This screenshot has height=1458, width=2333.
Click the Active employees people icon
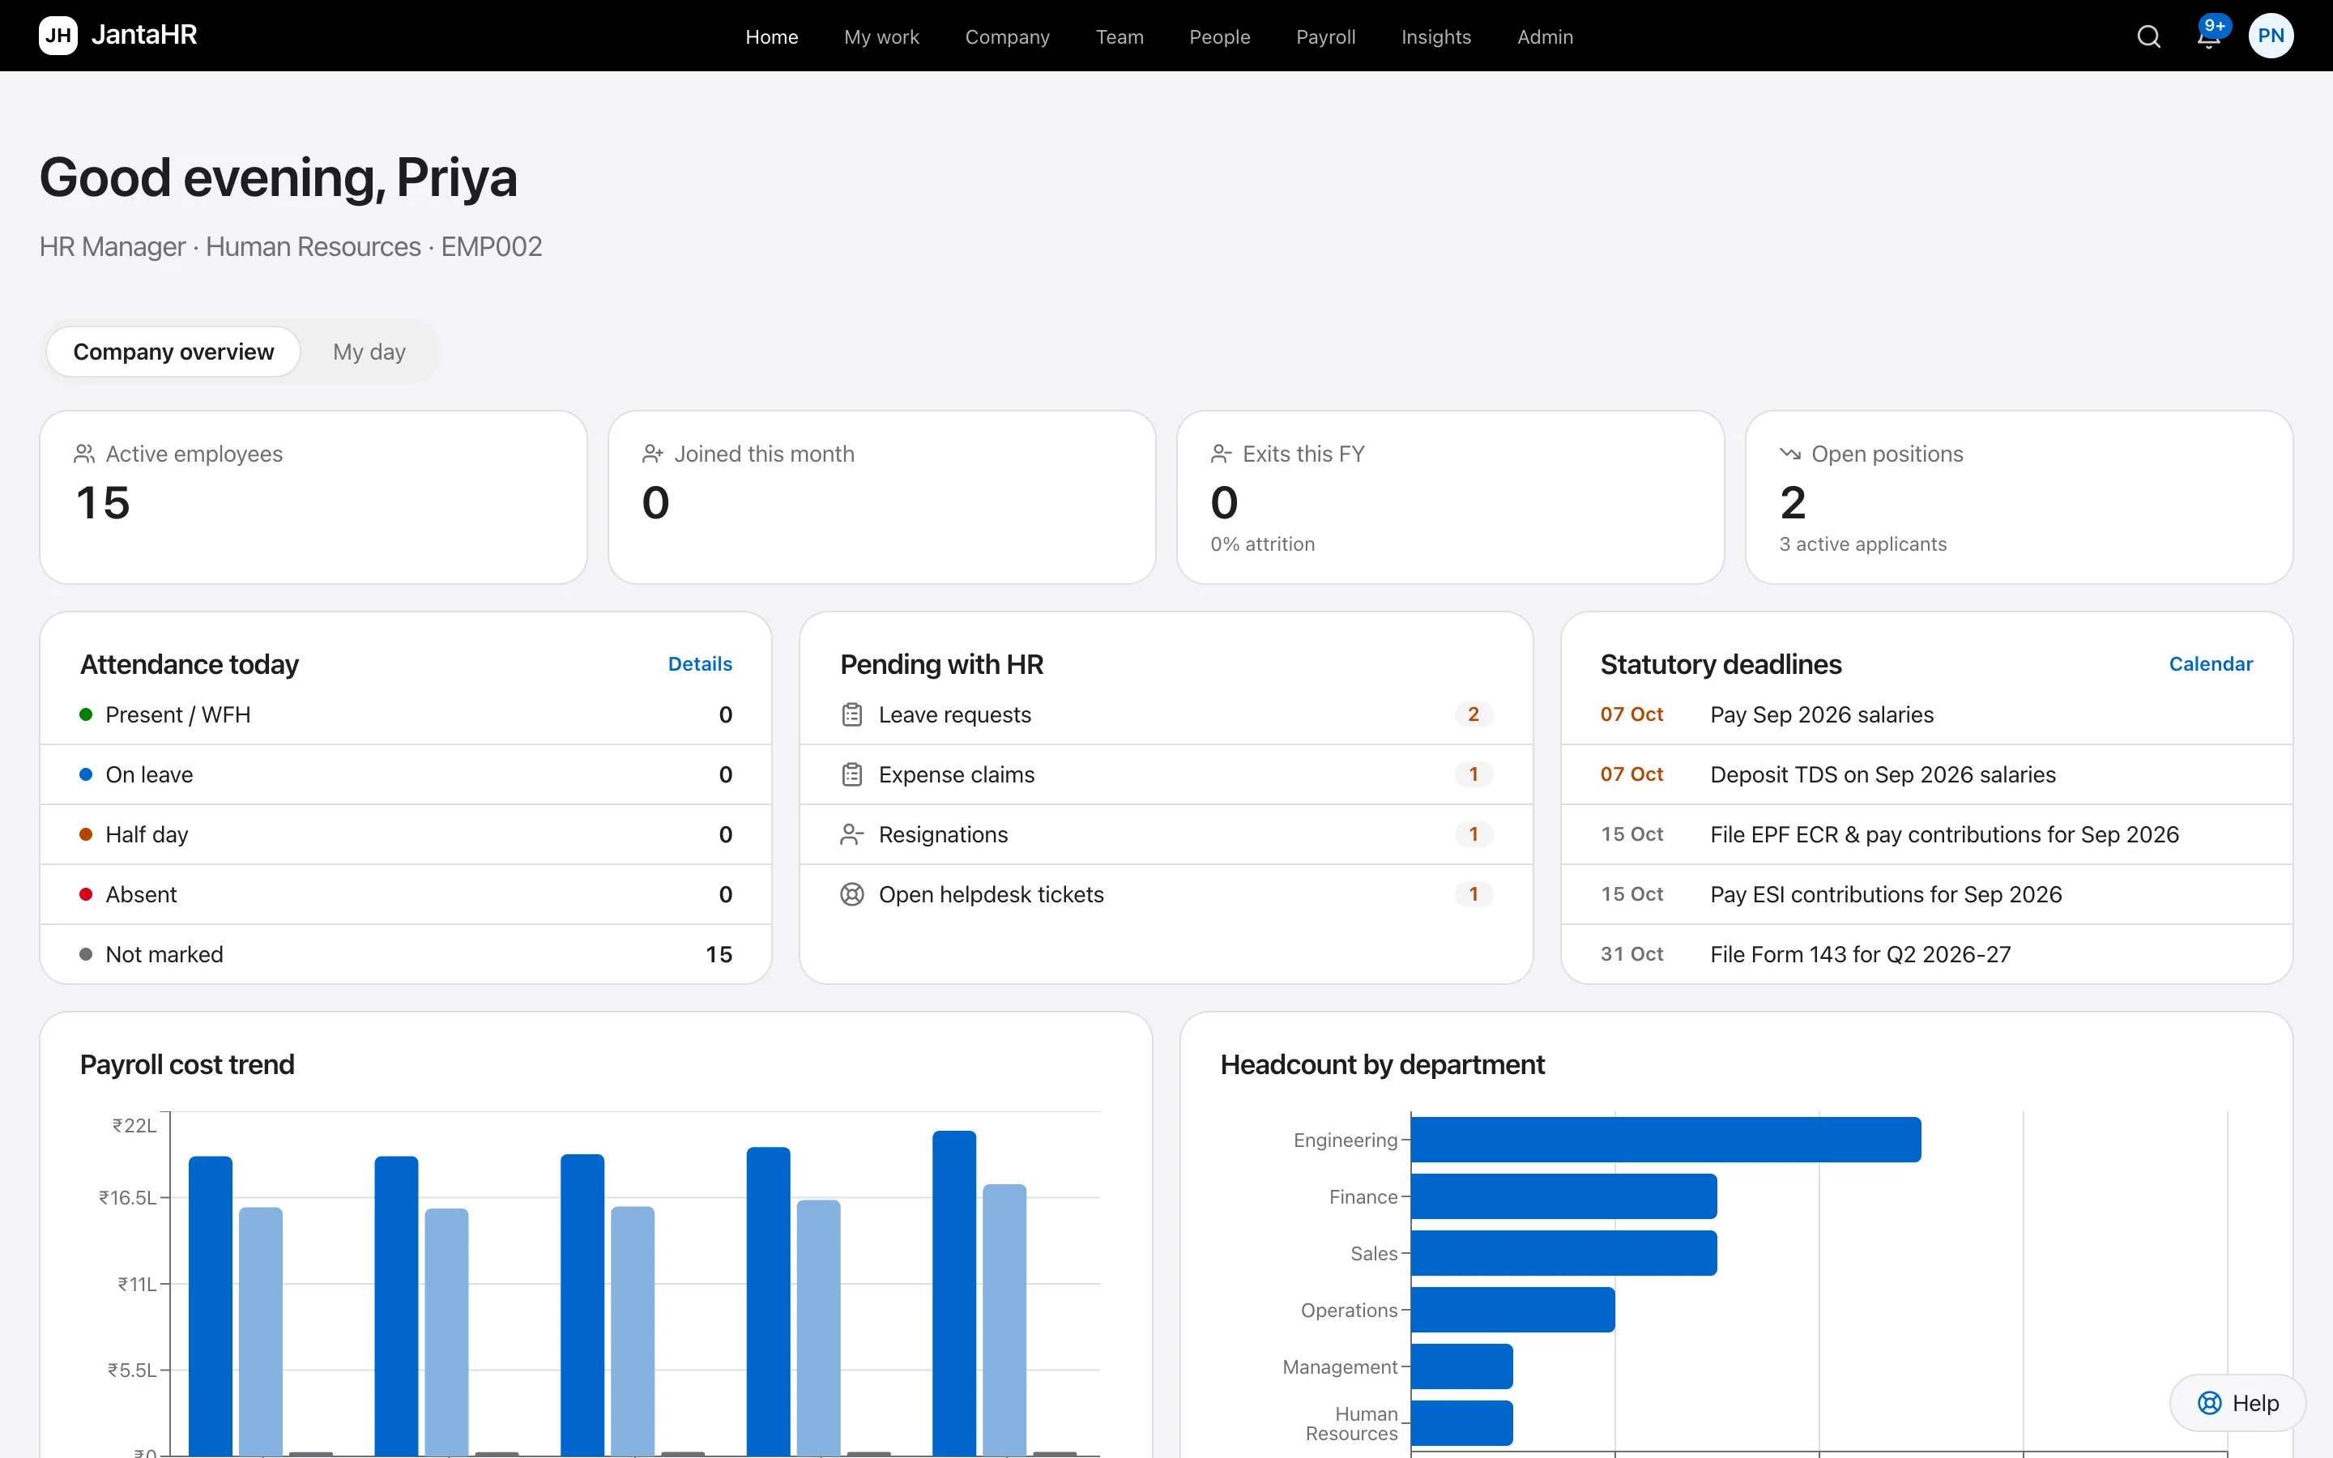85,454
